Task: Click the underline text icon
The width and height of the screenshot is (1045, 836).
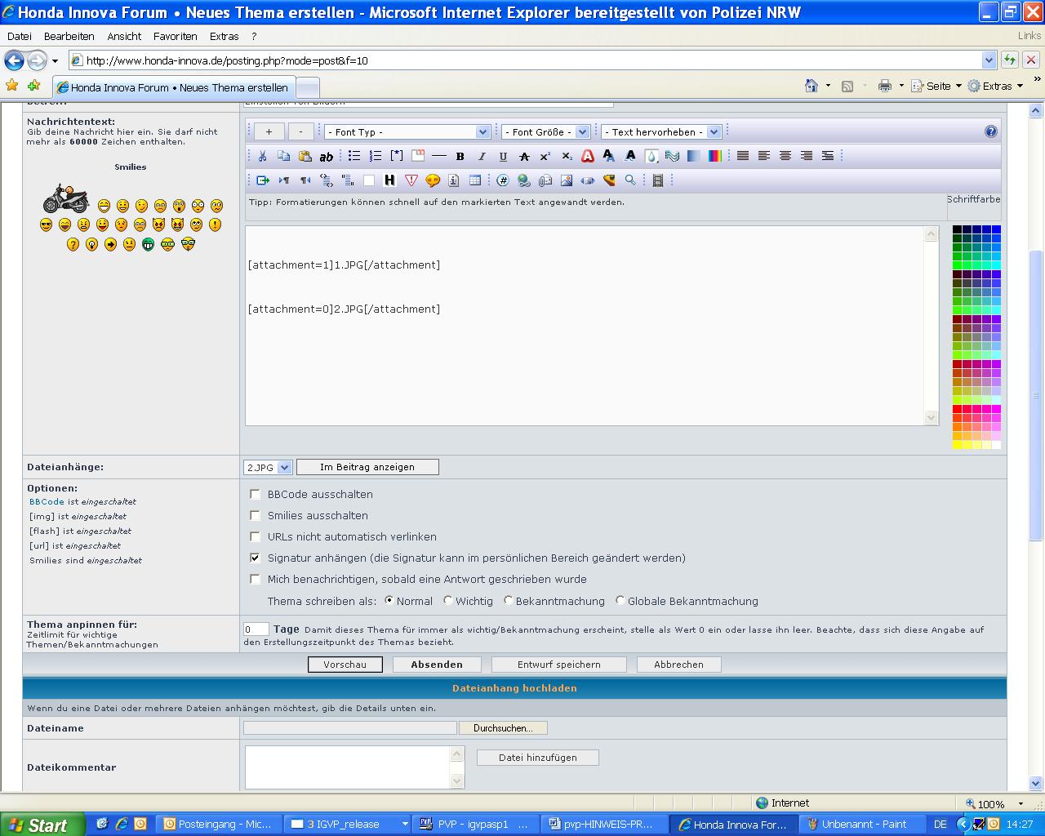Action: pos(503,156)
